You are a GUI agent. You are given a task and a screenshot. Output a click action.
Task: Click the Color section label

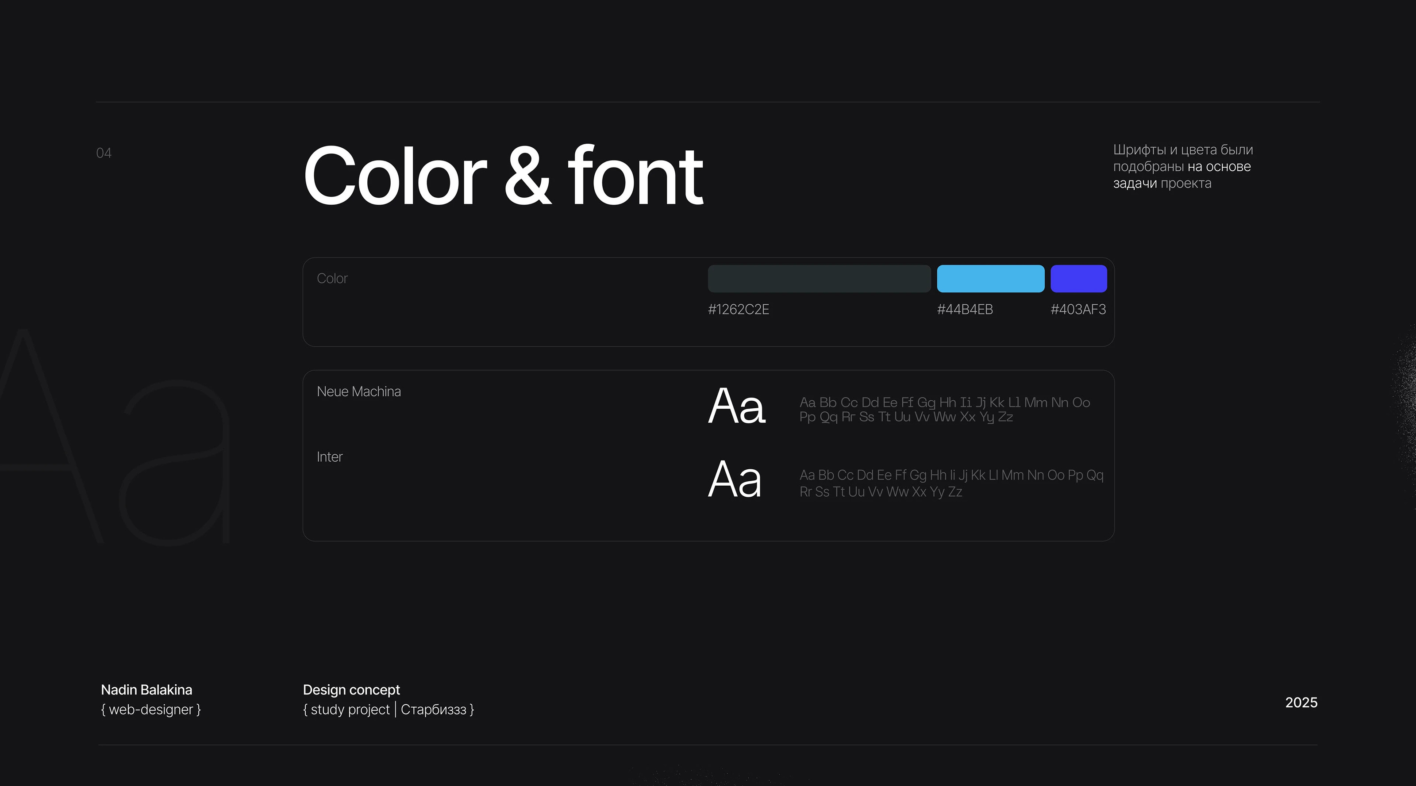coord(332,279)
